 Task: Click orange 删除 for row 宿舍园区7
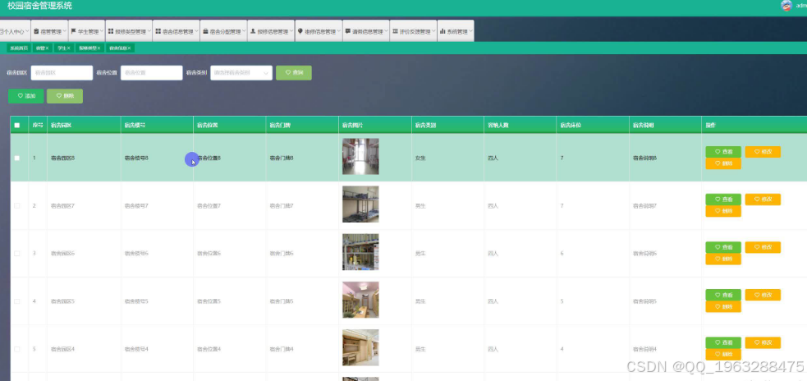(723, 211)
